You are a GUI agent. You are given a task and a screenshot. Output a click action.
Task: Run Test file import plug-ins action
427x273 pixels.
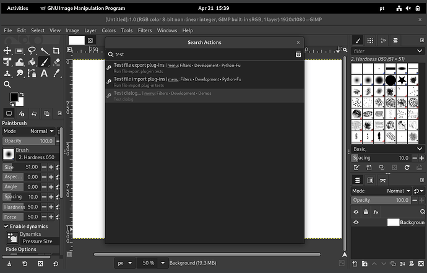point(204,82)
